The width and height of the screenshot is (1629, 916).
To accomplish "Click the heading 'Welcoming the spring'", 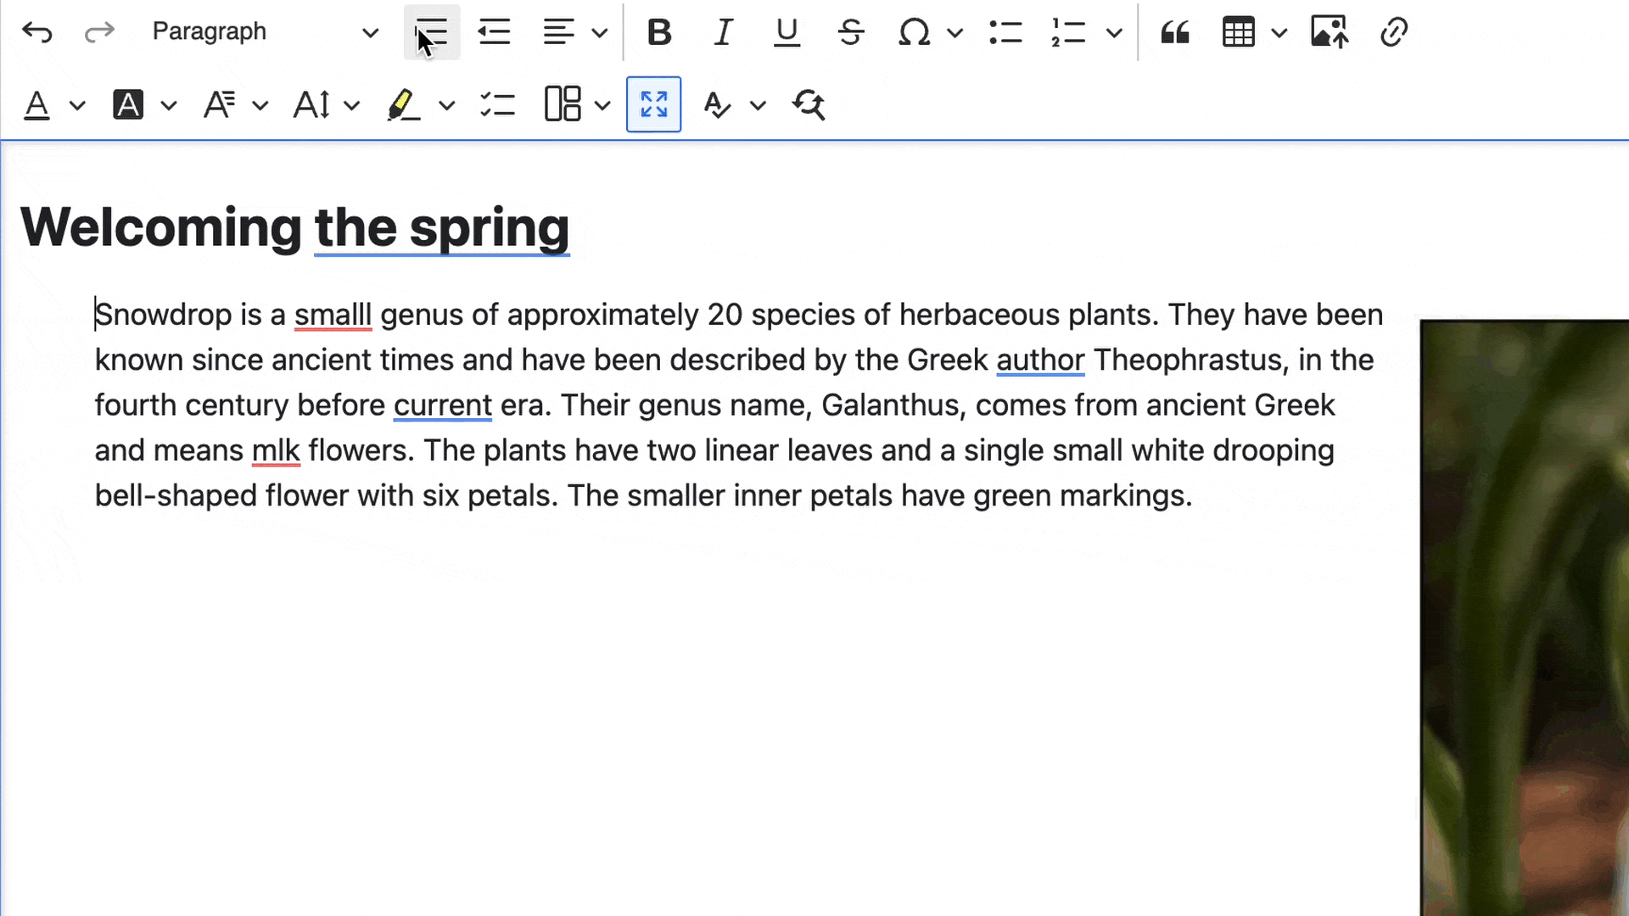I will [x=294, y=227].
